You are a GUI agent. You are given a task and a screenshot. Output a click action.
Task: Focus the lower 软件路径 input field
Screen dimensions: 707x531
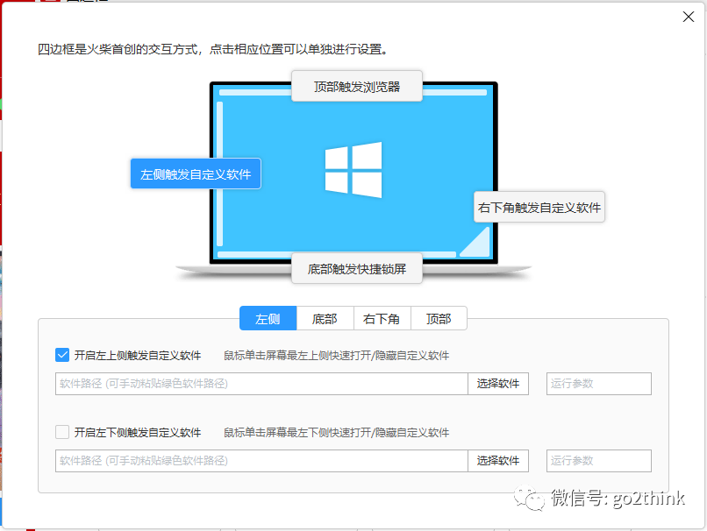pyautogui.click(x=261, y=461)
